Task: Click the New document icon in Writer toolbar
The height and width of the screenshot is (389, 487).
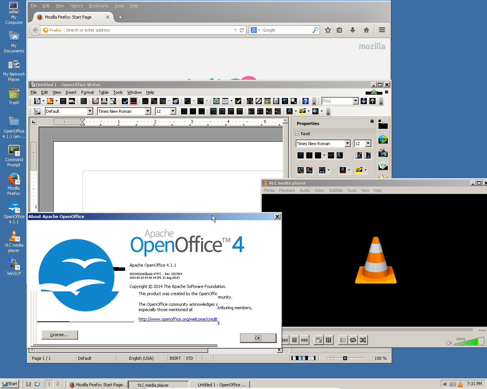Action: (37, 101)
